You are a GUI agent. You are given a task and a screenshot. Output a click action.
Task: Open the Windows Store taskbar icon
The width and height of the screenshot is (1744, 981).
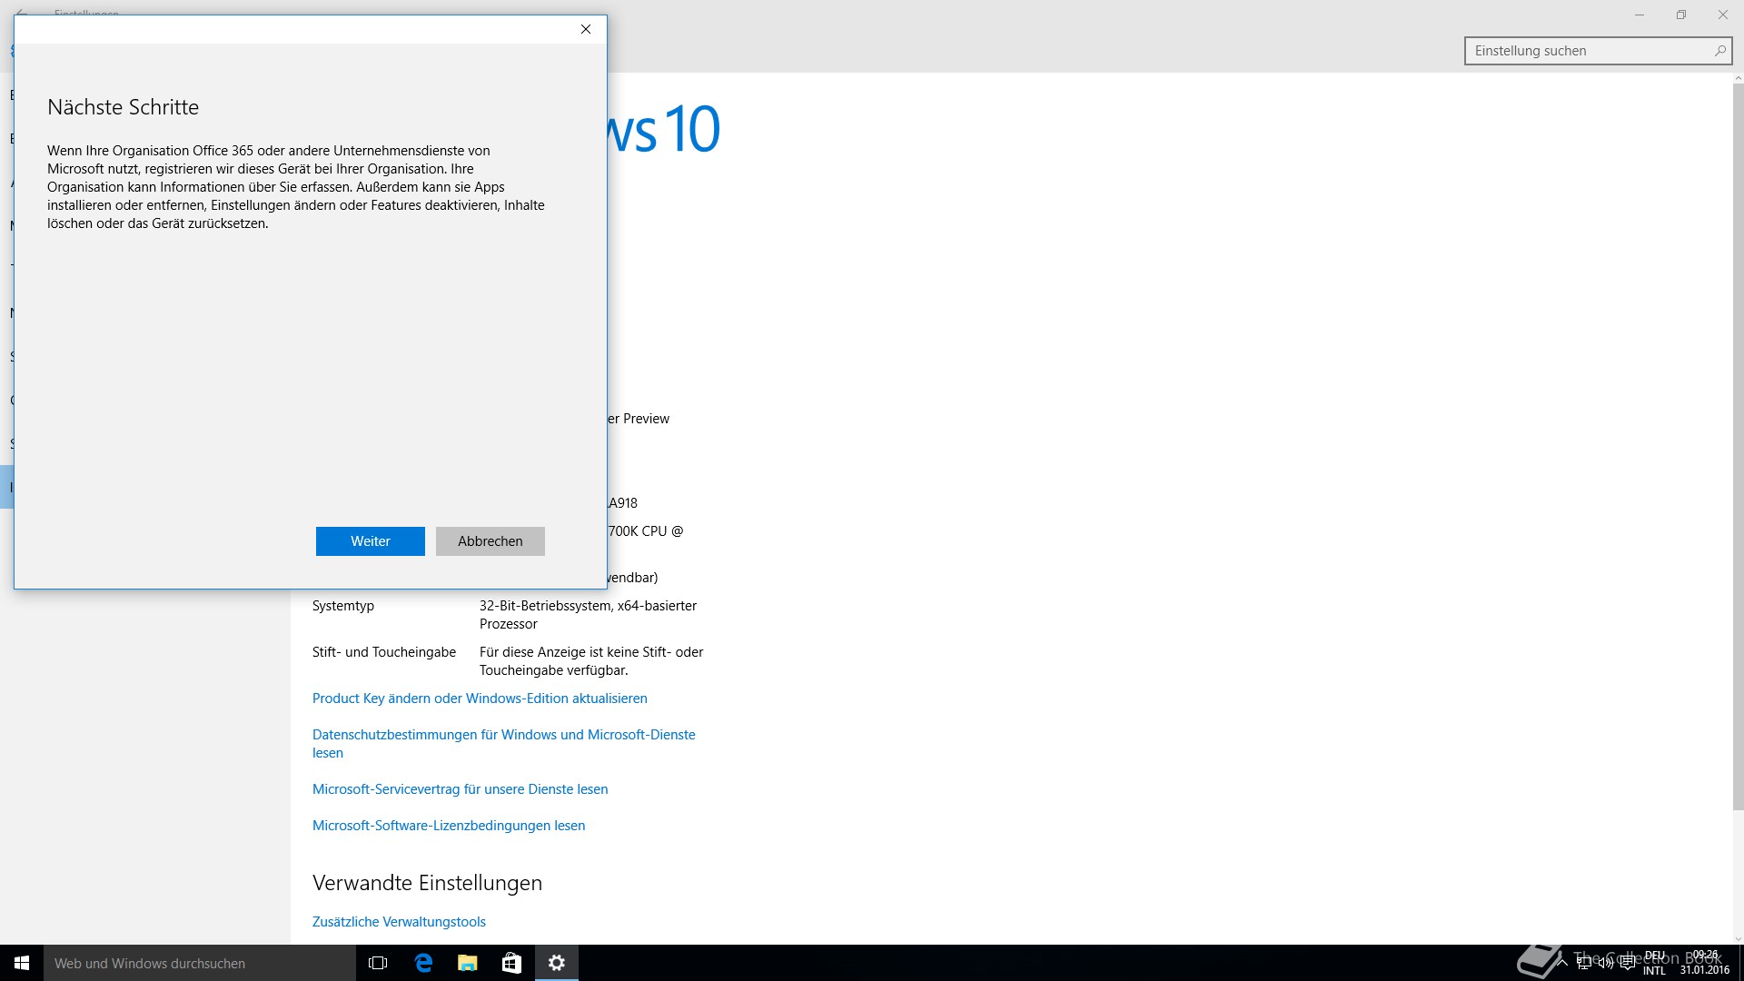[511, 963]
